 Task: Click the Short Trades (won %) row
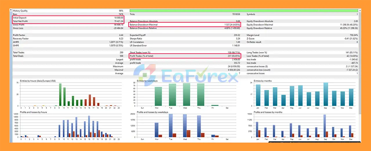(x=185, y=53)
